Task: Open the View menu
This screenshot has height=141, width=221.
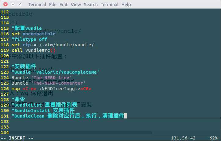Action: pos(76,5)
